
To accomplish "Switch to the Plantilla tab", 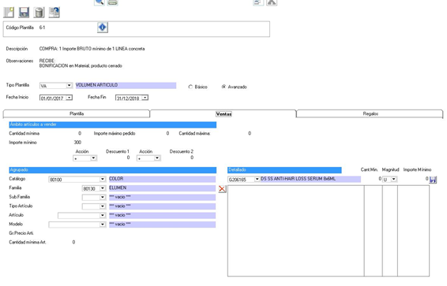I will click(x=77, y=113).
